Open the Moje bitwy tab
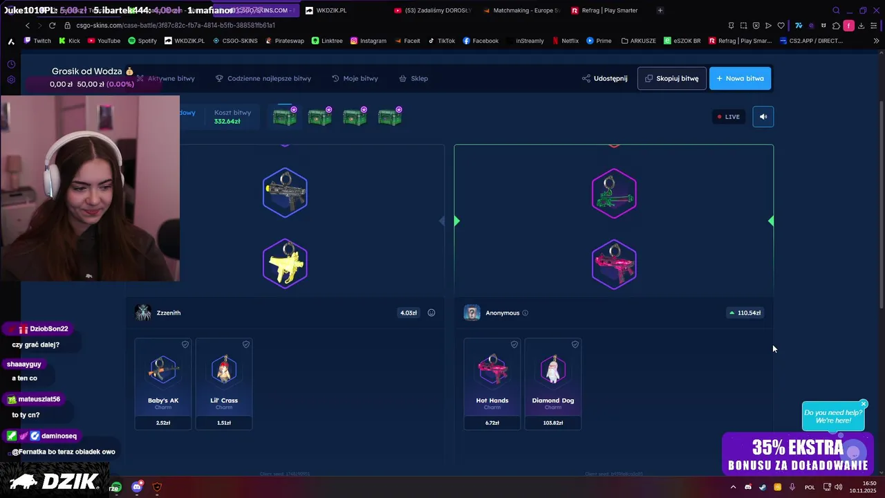The width and height of the screenshot is (885, 498). click(x=355, y=78)
